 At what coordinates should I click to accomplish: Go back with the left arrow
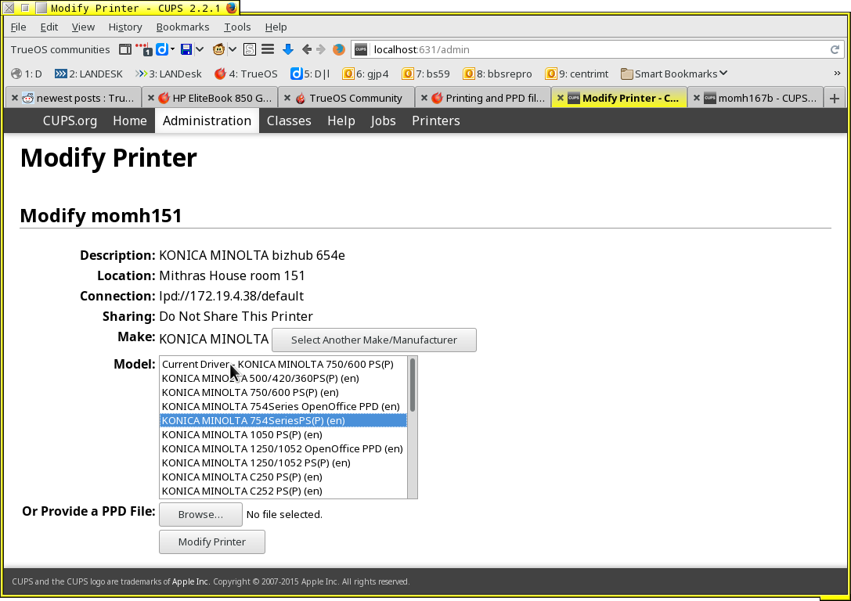coord(307,49)
